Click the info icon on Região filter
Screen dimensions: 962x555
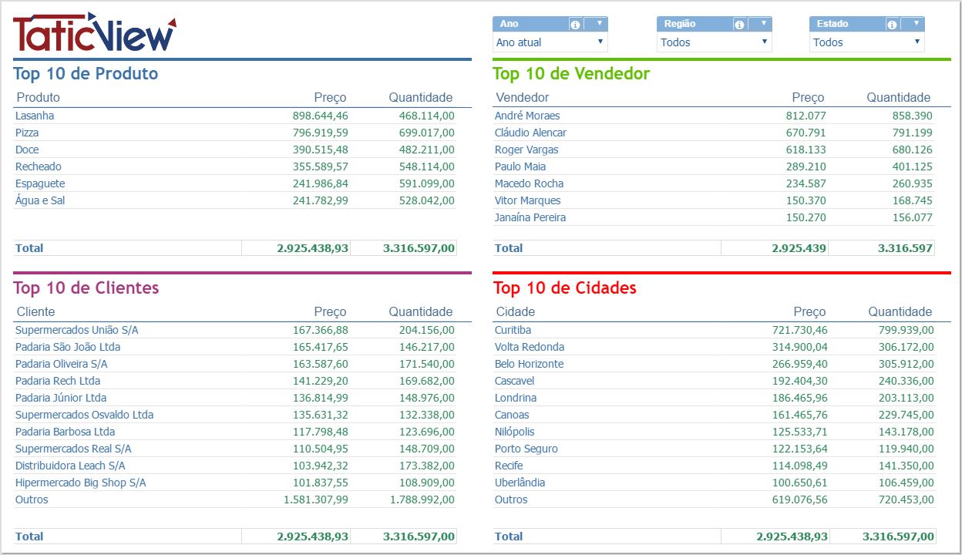coord(739,25)
